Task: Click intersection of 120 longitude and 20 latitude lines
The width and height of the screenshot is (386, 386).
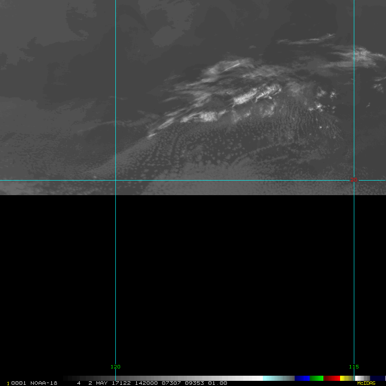Action: coord(115,180)
